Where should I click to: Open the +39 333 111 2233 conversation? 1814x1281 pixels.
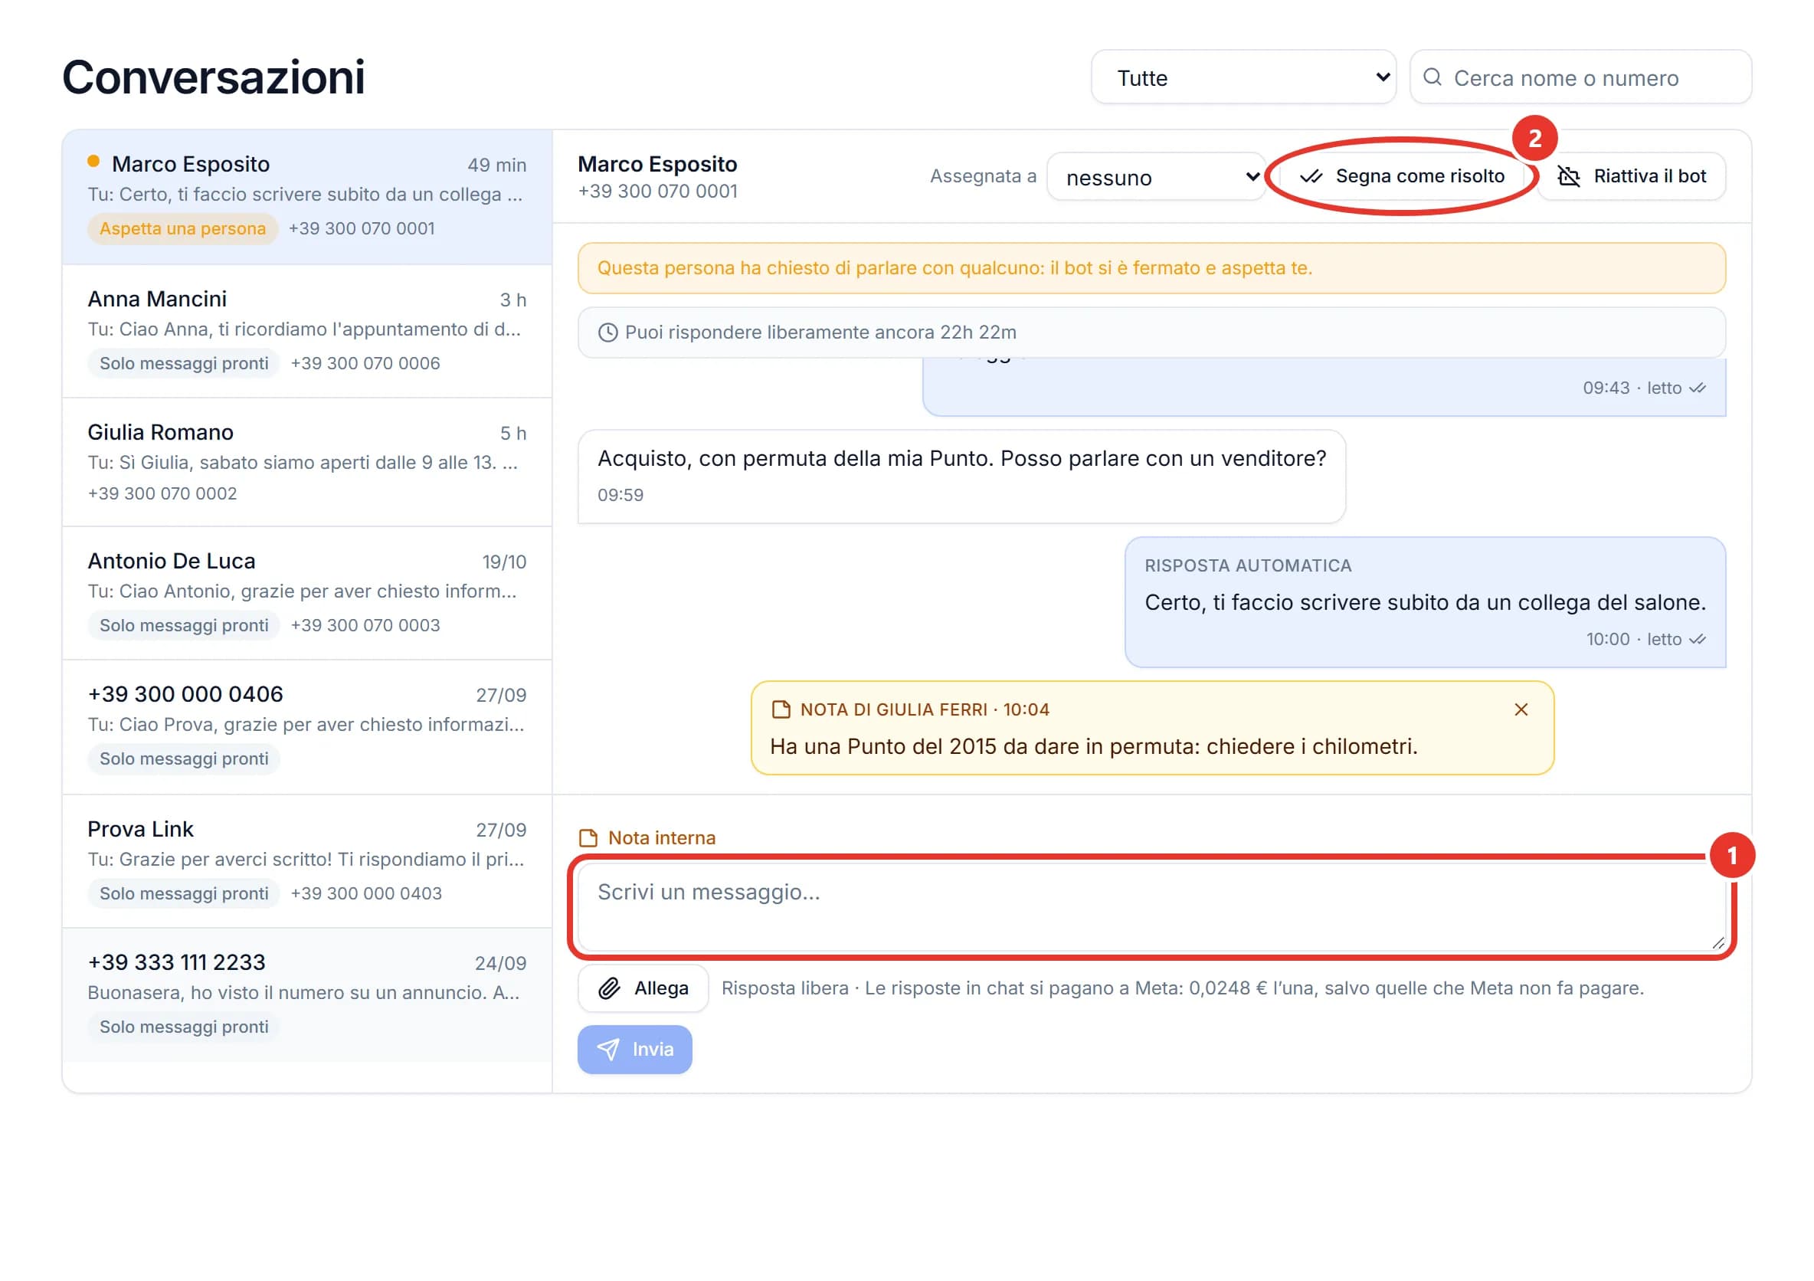click(306, 995)
